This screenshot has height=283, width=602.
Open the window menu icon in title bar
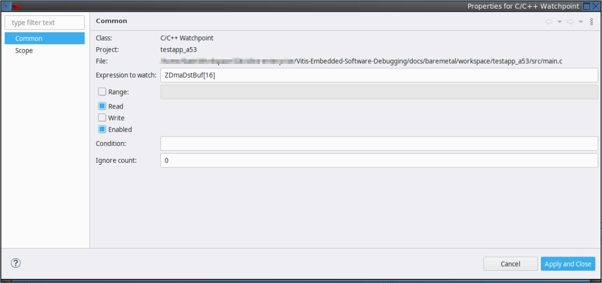[6, 7]
